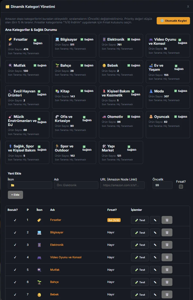The width and height of the screenshot is (193, 300).
Task: Open the Elektronik link in the table
Action: click(57, 245)
